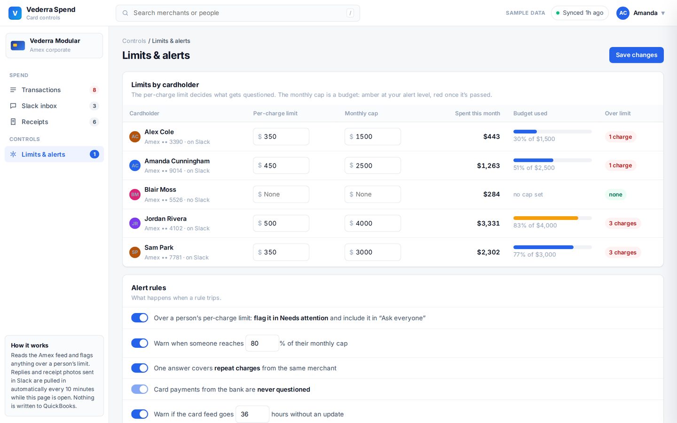The image size is (677, 423).
Task: Click the Spent this month column header
Action: (x=477, y=113)
